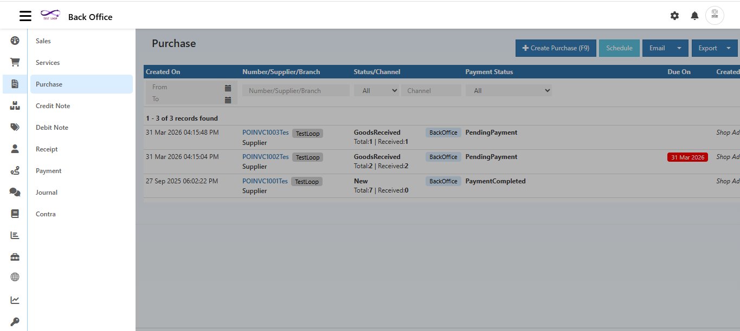Expand the Payment Status filter dropdown
Viewport: 740px width, 331px height.
509,91
